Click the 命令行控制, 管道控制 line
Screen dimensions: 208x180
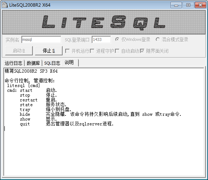(29, 80)
